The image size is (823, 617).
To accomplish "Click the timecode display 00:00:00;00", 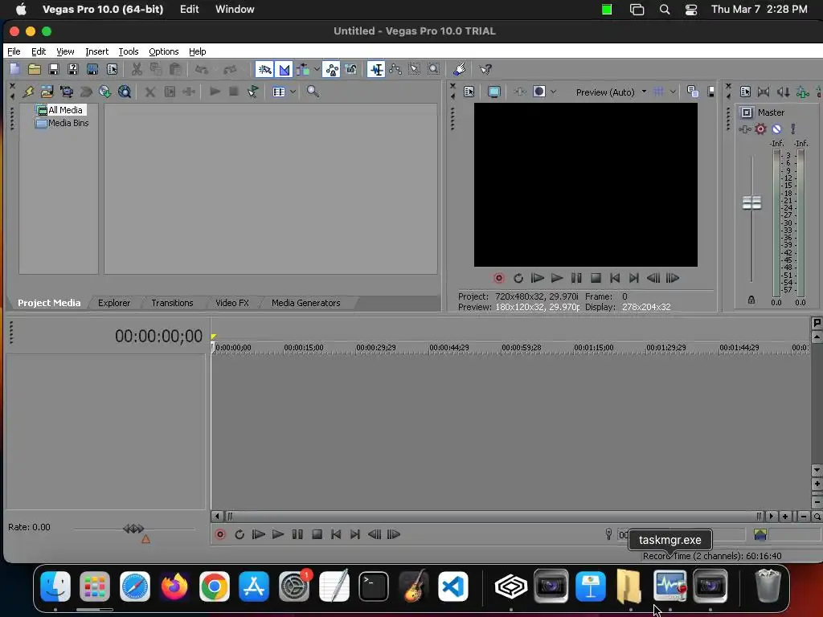I will tap(158, 336).
